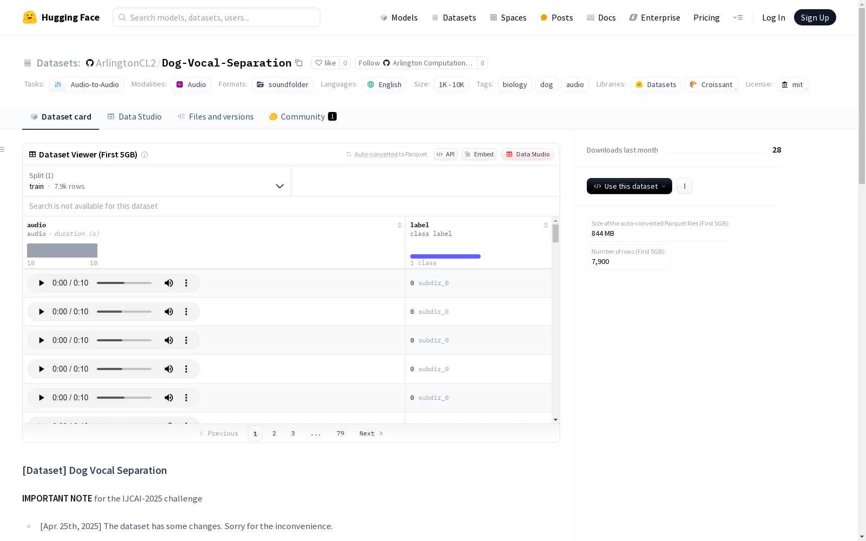The image size is (866, 541).
Task: Open the three-dot menu beside Use this dataset
Action: [x=685, y=186]
